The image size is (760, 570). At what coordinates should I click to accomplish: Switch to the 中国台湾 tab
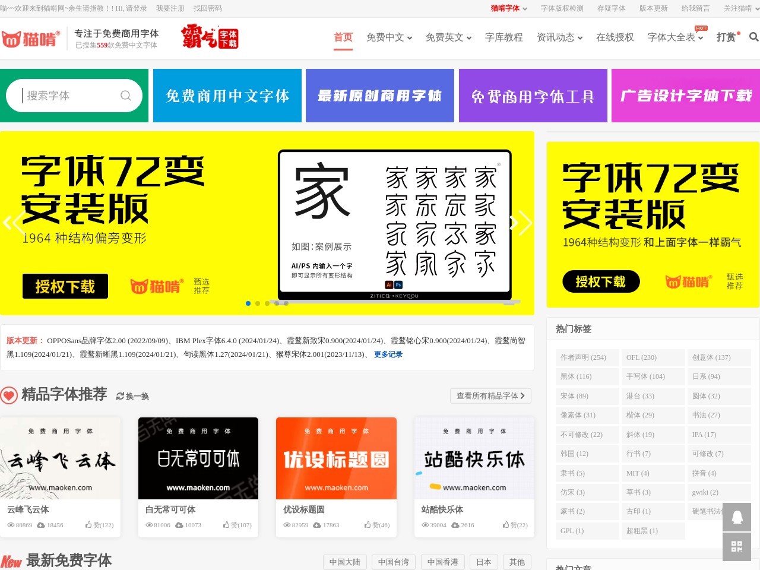coord(393,562)
